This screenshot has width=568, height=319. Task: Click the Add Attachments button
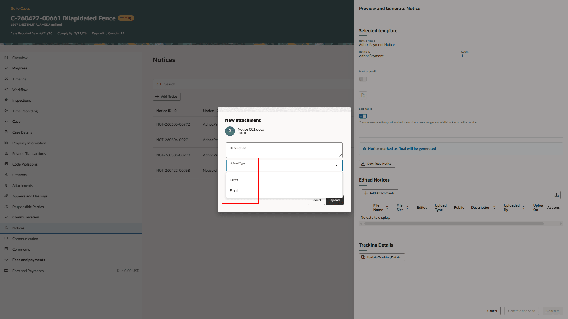click(380, 193)
